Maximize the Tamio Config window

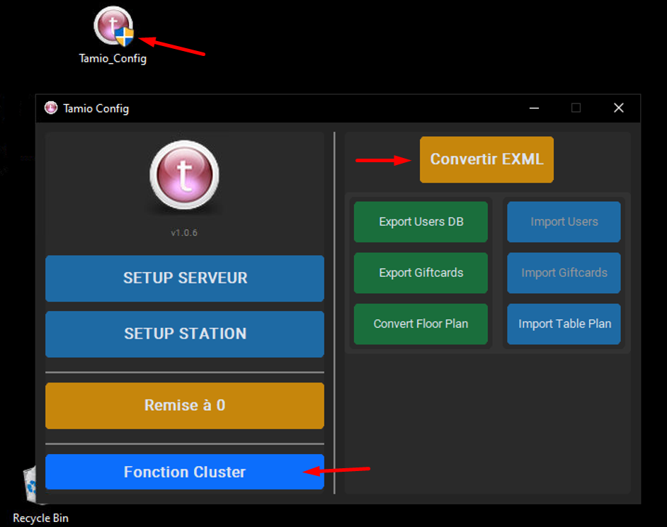coord(576,108)
